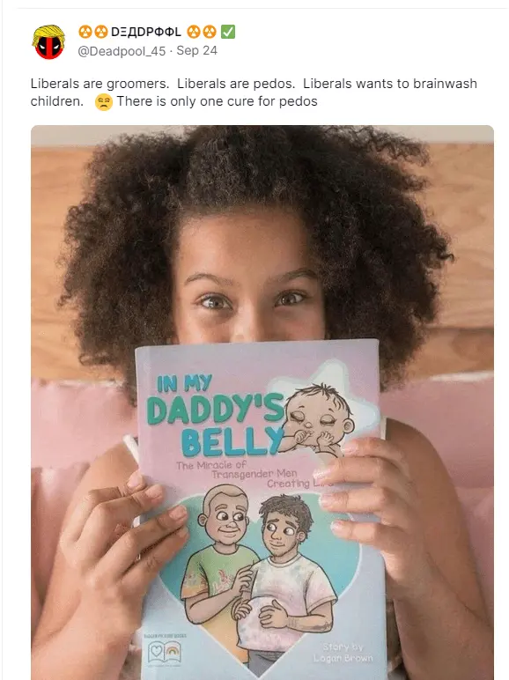The width and height of the screenshot is (509, 680).
Task: Click first radioactive emoji before display name
Action: [x=85, y=32]
